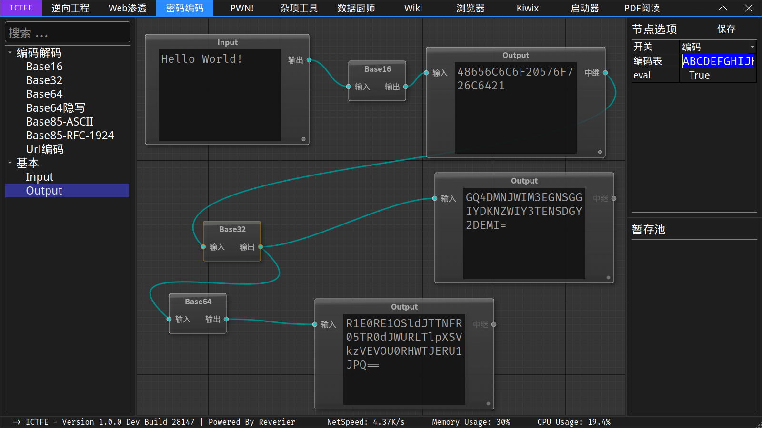Select Base16 in the node tree
The image size is (762, 428).
point(44,67)
